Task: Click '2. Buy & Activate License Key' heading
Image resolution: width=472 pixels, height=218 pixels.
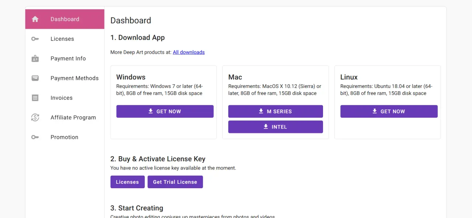Action: coord(158,159)
